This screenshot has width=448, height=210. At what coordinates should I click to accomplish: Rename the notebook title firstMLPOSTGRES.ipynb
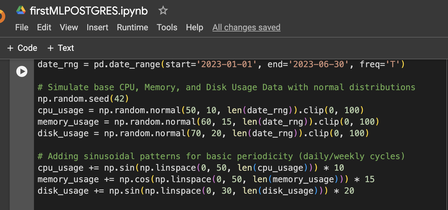[x=89, y=11]
